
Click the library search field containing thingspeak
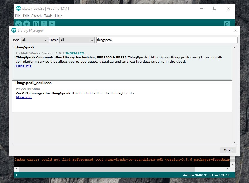tap(167, 40)
